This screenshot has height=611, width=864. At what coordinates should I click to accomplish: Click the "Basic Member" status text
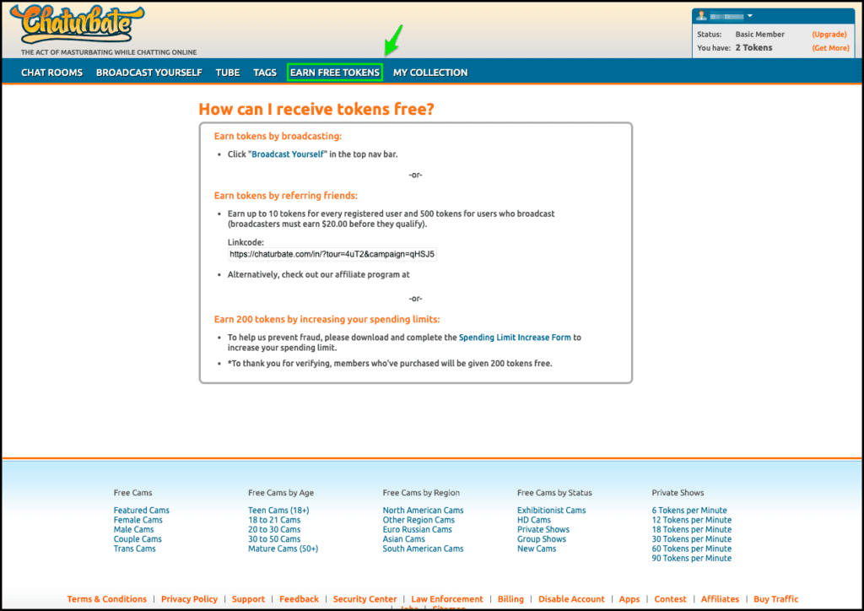click(760, 34)
